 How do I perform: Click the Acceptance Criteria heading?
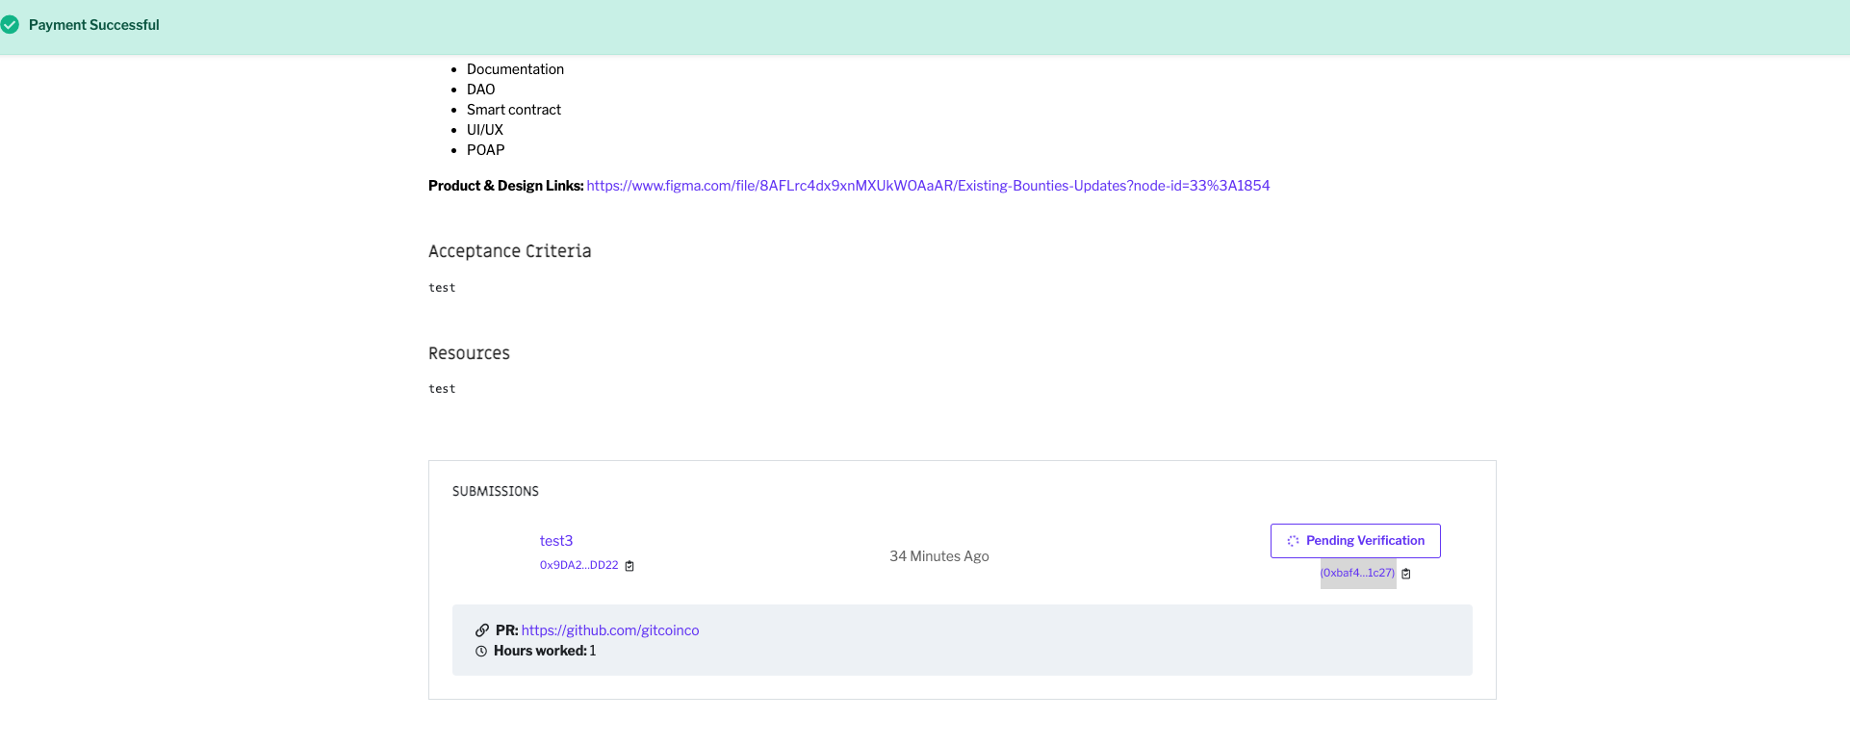click(x=509, y=251)
